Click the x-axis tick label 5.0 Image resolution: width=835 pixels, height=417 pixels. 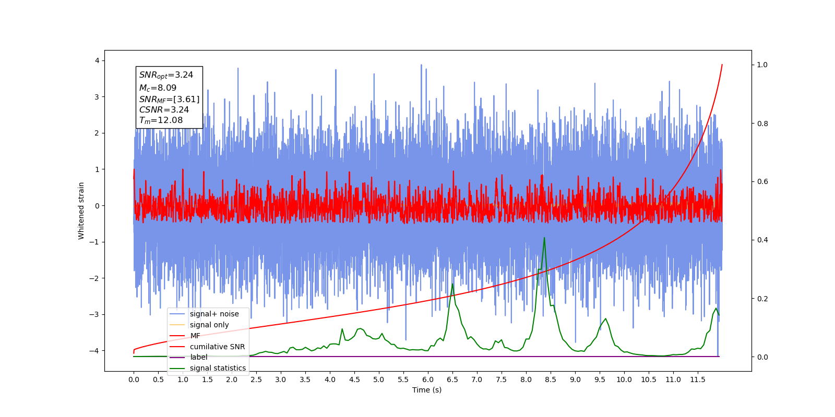(379, 379)
